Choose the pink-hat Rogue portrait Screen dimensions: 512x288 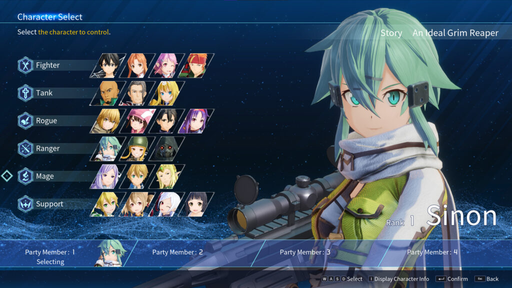[137, 121]
